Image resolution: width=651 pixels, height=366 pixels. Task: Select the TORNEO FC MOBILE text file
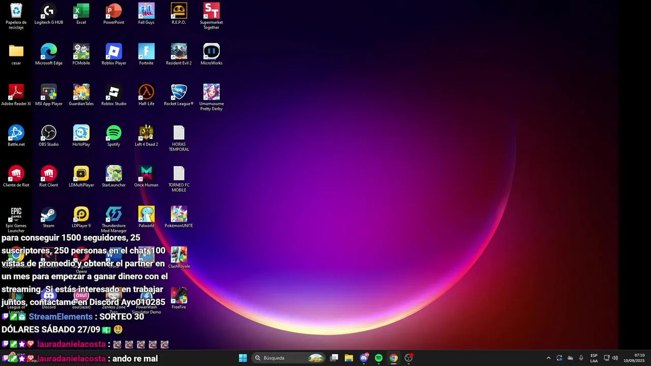point(179,179)
